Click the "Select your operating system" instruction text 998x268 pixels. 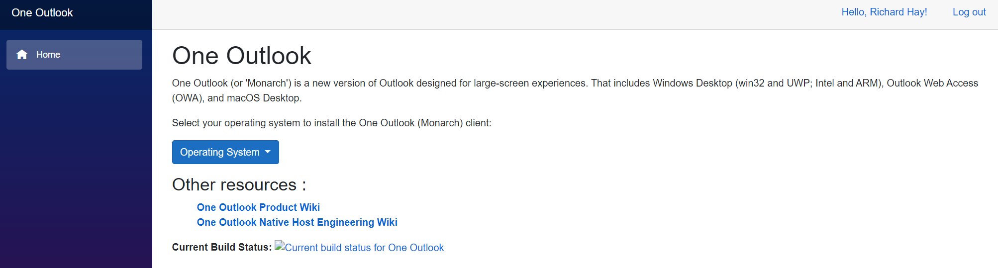pos(331,123)
